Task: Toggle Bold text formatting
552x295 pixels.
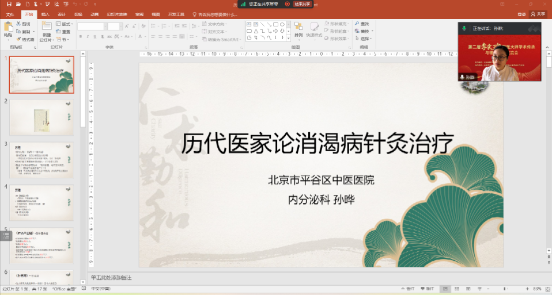Action: (x=80, y=37)
